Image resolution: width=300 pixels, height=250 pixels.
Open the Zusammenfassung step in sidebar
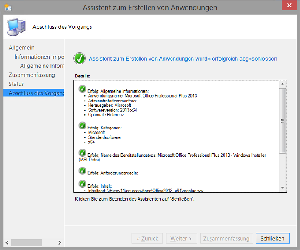[32, 75]
